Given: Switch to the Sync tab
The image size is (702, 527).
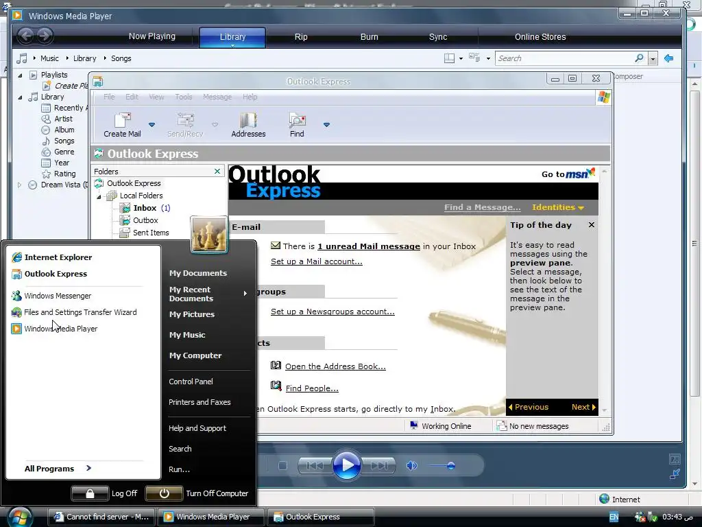Looking at the screenshot, I should point(438,37).
